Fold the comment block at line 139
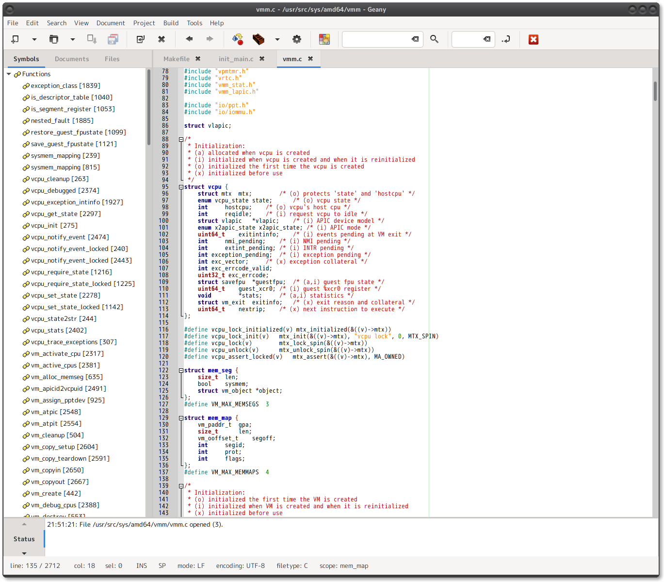 [181, 486]
